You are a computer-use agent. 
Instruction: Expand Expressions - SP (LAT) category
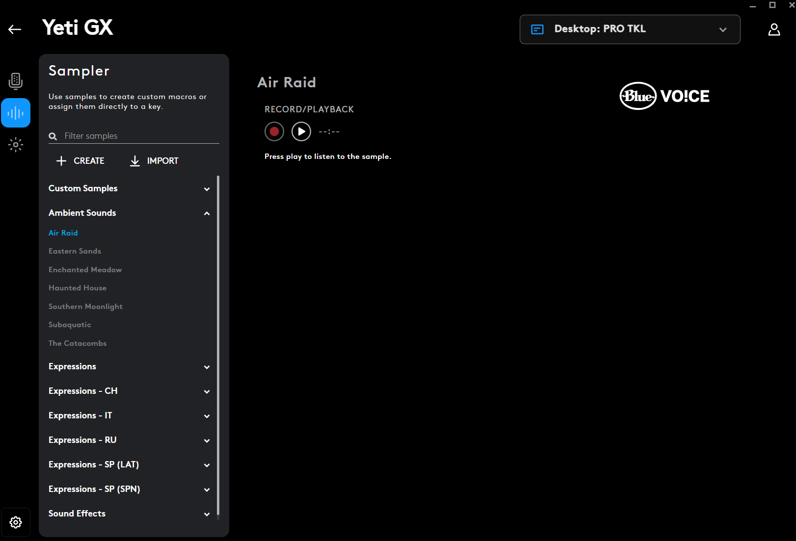click(x=130, y=464)
